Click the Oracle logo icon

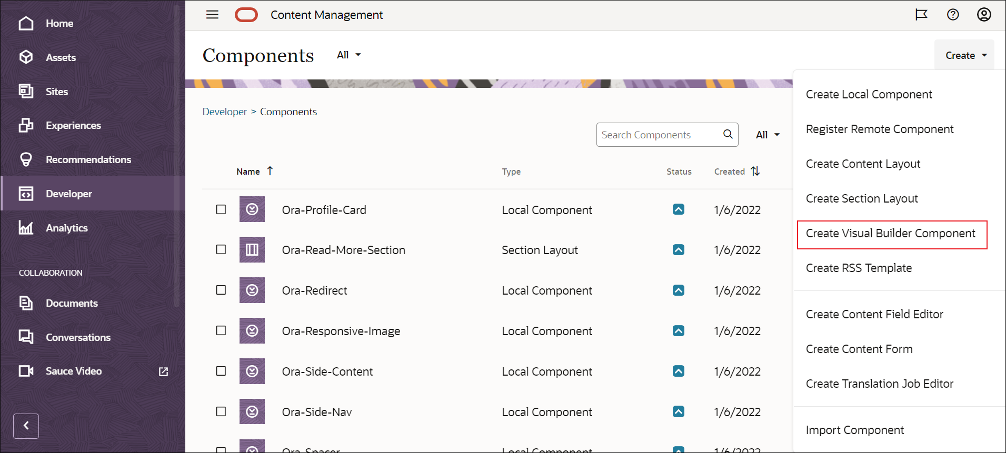(246, 15)
